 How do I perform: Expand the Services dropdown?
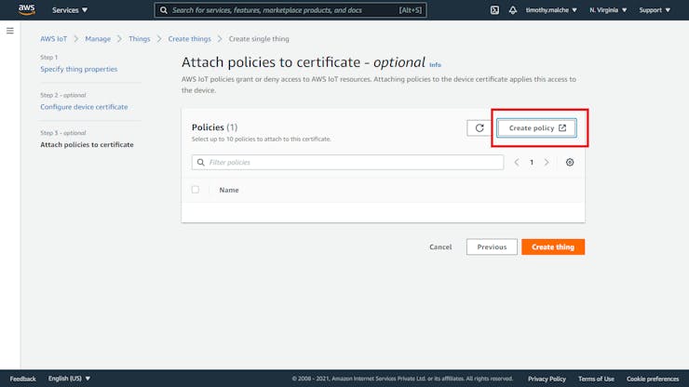tap(70, 9)
